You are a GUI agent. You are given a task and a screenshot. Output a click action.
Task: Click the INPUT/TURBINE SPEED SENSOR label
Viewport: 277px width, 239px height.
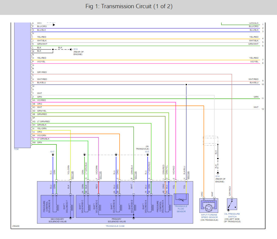click(x=209, y=216)
